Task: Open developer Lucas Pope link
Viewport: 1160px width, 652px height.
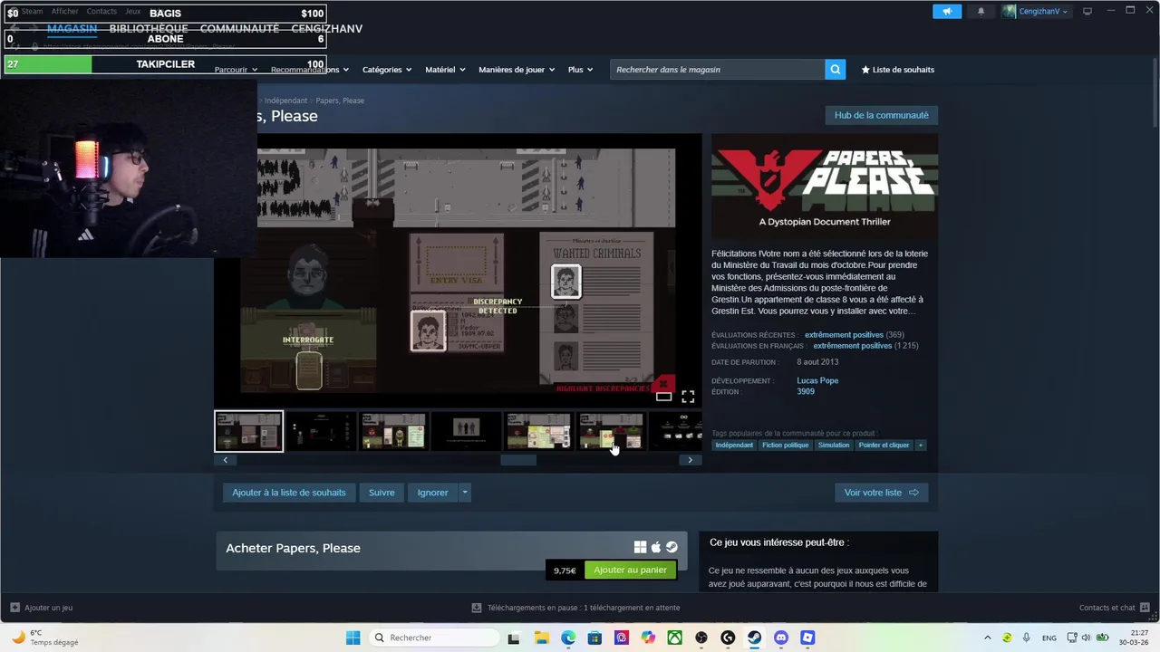Action: point(817,380)
